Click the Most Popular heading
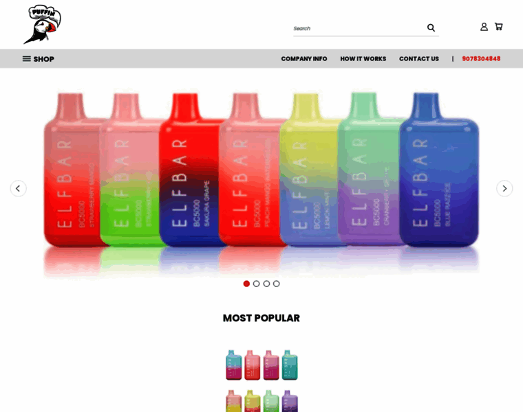523x412 pixels. point(261,318)
